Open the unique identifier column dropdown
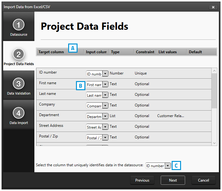 (168, 166)
